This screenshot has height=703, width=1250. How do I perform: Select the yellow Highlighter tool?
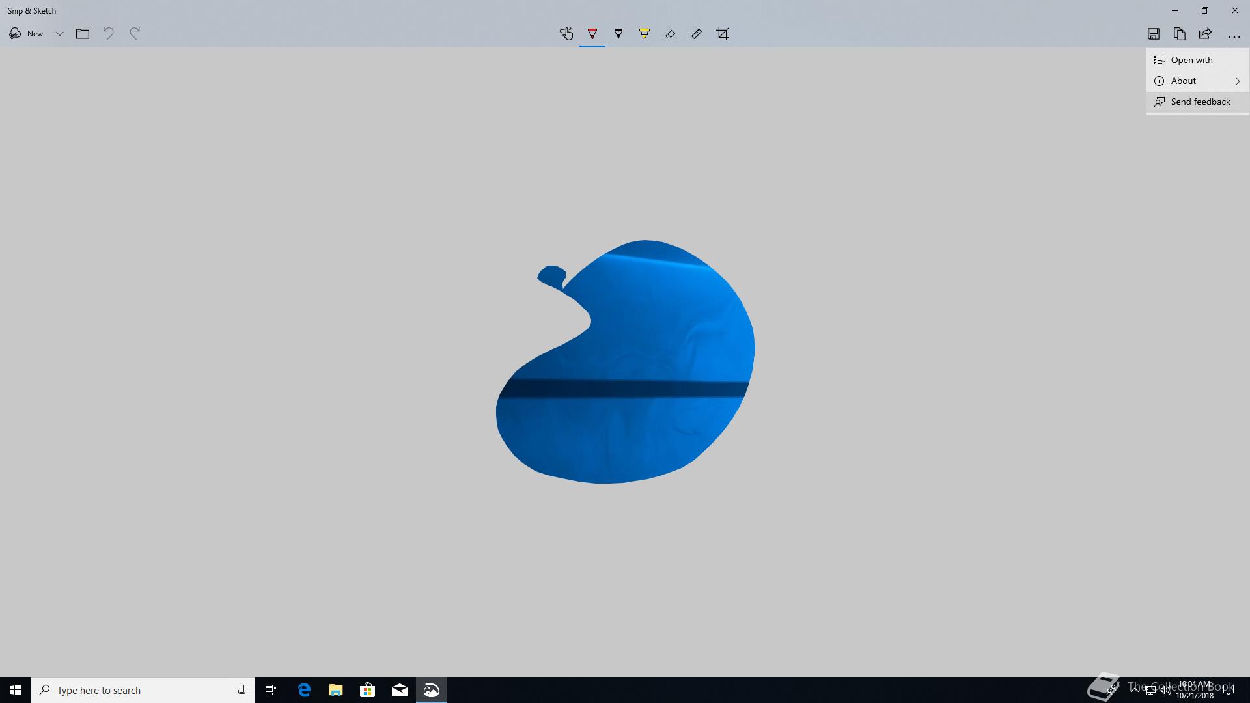[x=645, y=34]
